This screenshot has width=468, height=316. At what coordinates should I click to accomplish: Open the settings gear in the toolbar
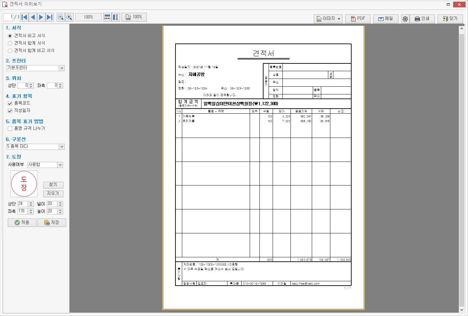[405, 19]
